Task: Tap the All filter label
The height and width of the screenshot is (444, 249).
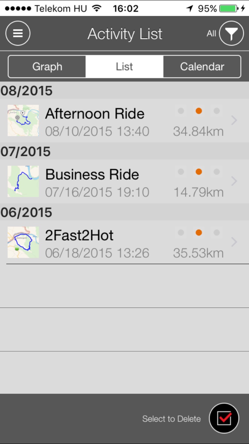Action: click(211, 34)
